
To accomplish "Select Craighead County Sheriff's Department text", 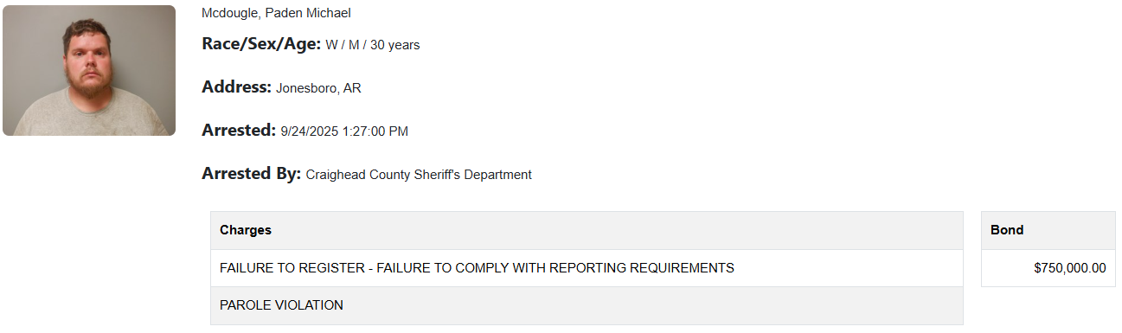I will point(419,175).
